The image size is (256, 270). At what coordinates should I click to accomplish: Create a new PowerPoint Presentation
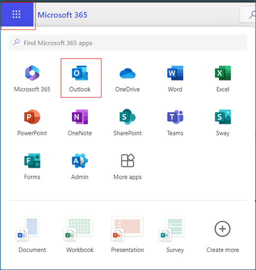tap(127, 234)
